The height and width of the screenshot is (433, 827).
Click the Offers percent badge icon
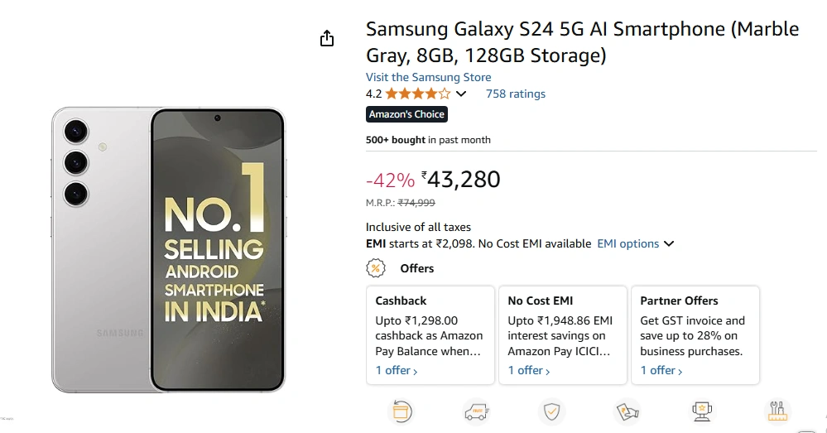[376, 268]
